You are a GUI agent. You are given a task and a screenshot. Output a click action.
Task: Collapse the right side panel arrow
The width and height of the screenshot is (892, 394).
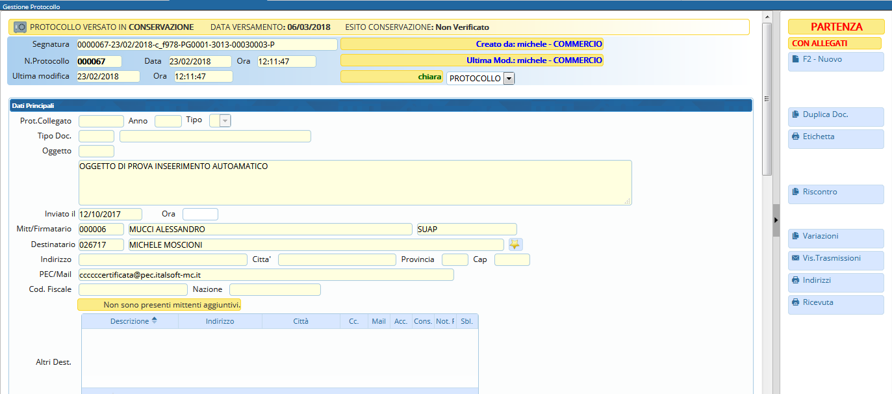click(x=776, y=221)
